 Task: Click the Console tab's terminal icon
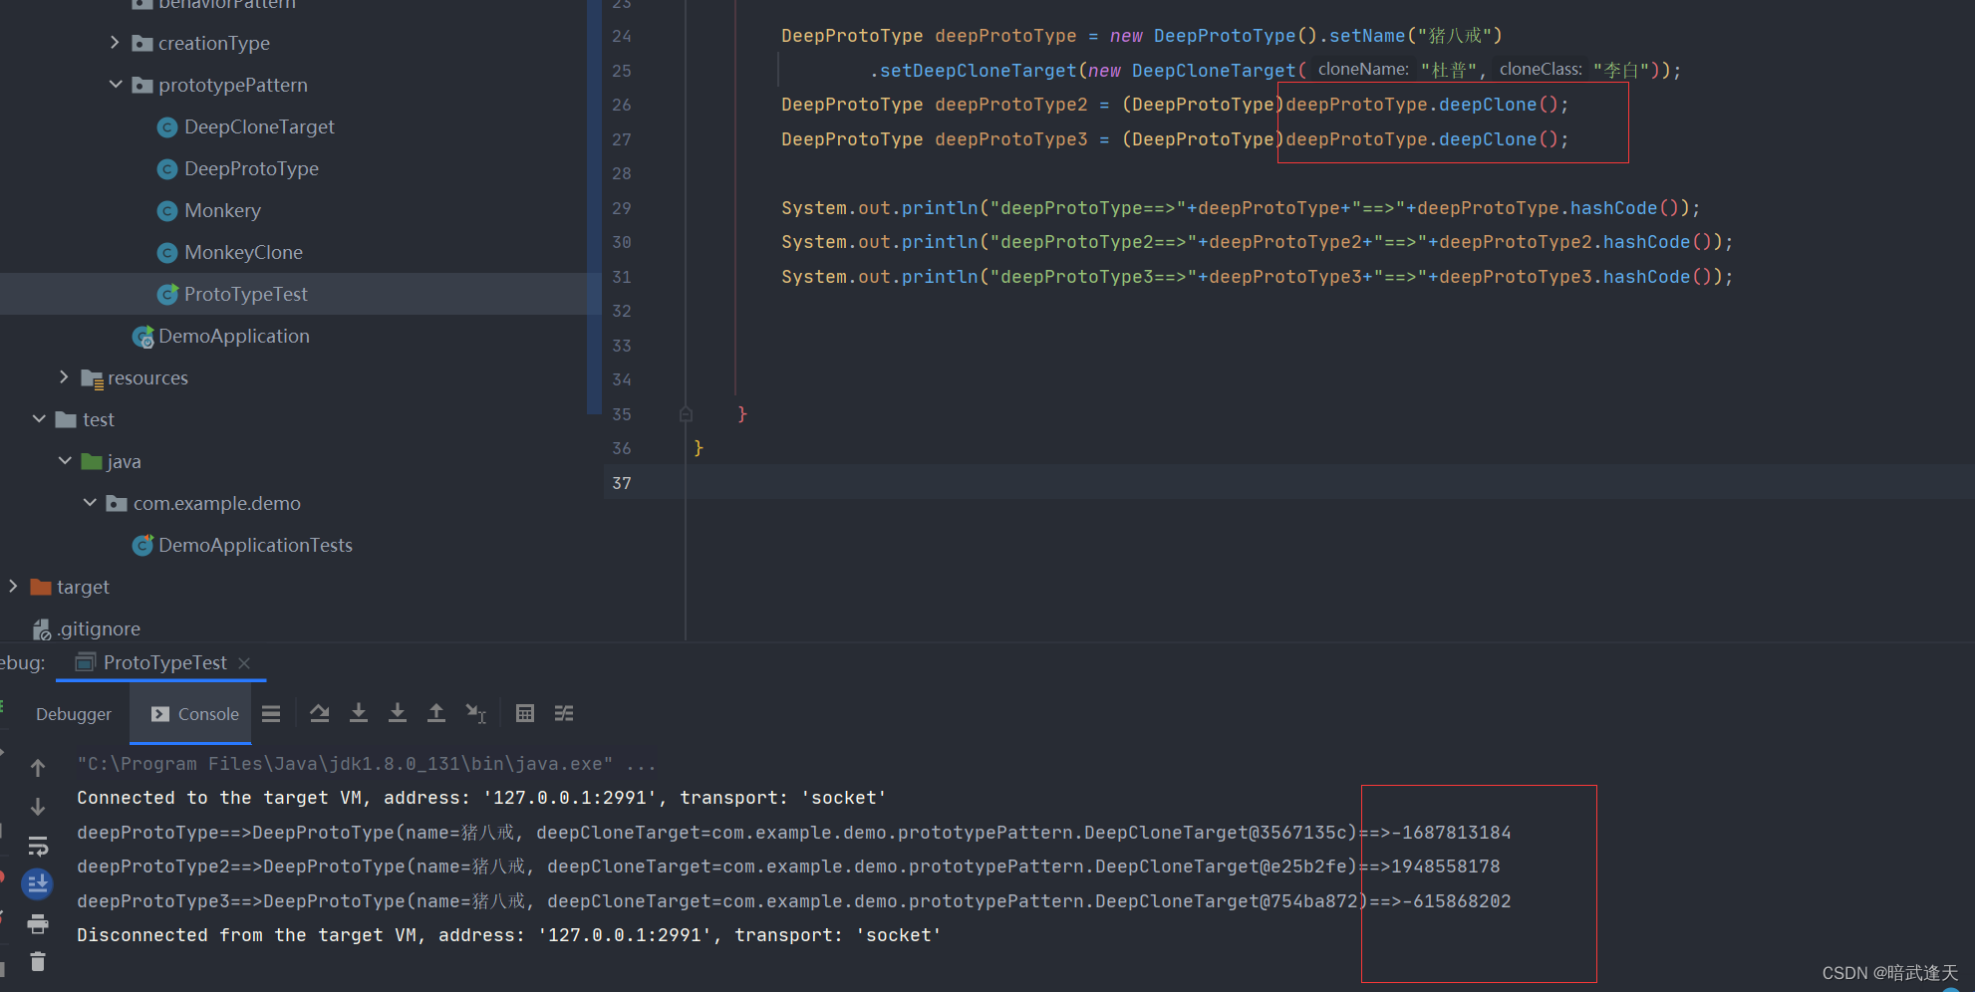tap(159, 713)
